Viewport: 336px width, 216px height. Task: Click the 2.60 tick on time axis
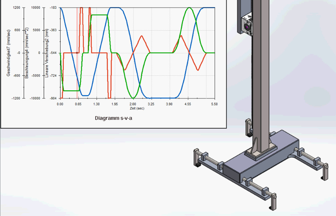[133, 104]
